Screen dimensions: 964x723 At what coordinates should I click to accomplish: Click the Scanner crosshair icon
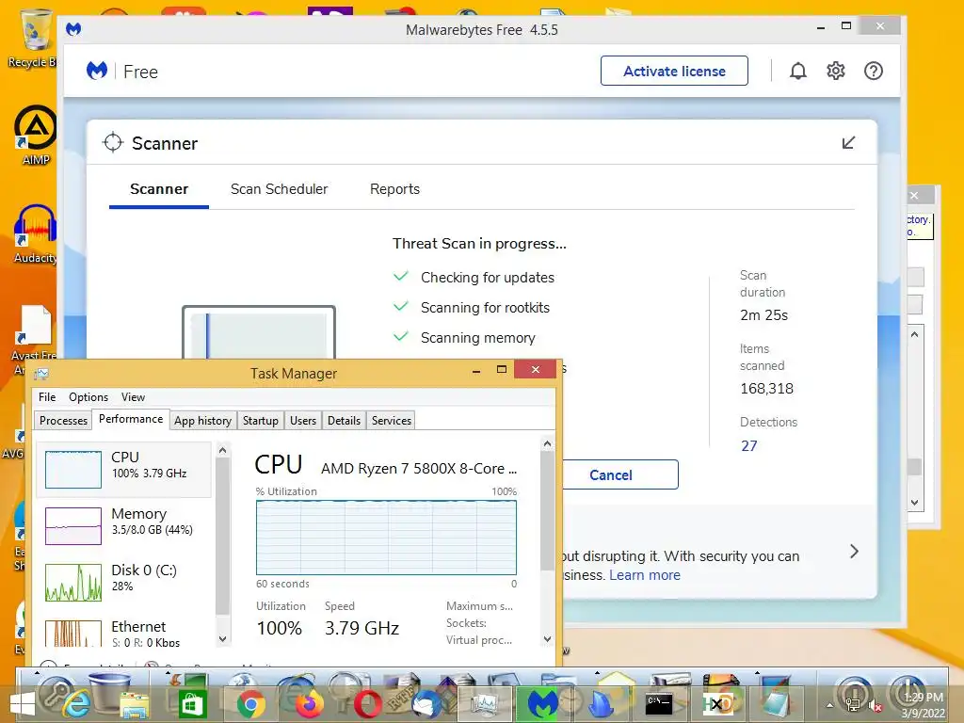[x=113, y=143]
